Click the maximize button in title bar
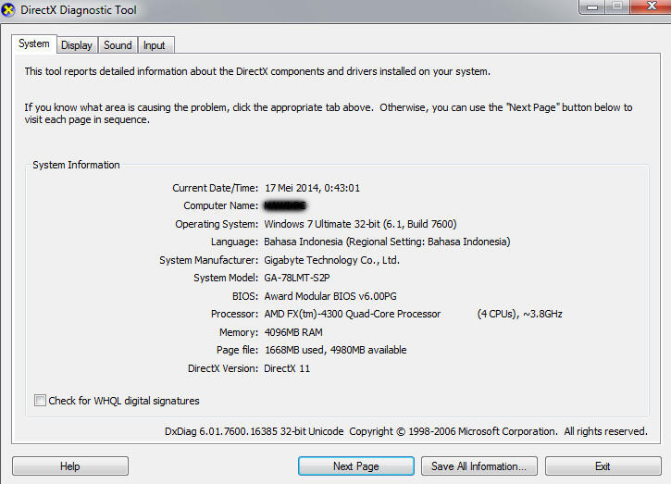The image size is (671, 484). (617, 6)
